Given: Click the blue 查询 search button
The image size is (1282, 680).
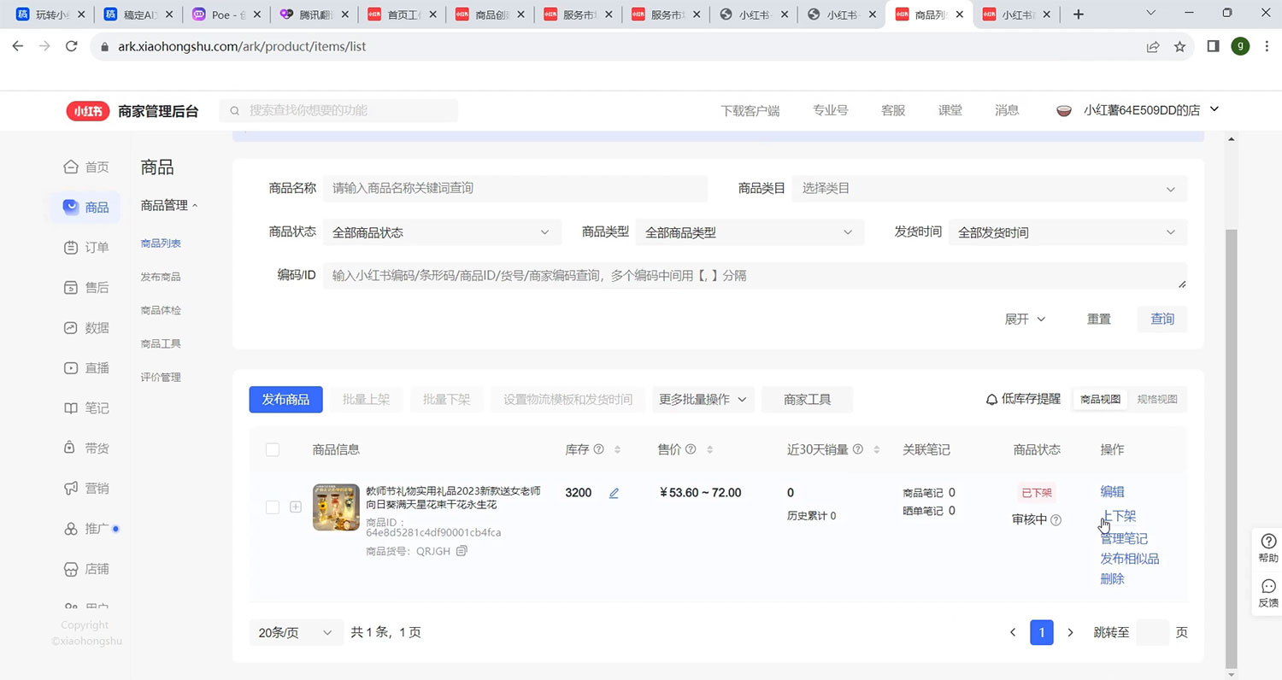Looking at the screenshot, I should coord(1161,318).
